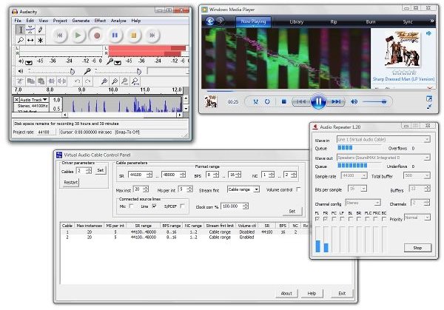This screenshot has width=444, height=310.
Task: Click Skip to End in Audacity
Action: (152, 35)
